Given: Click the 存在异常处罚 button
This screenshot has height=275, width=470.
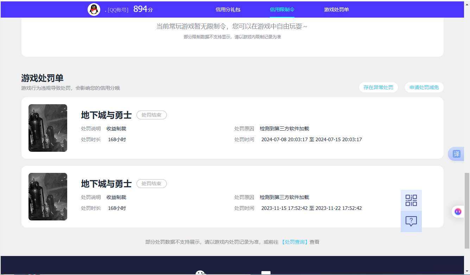Looking at the screenshot, I should (379, 87).
